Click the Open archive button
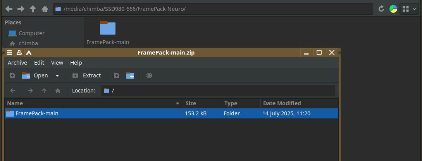 [35, 75]
